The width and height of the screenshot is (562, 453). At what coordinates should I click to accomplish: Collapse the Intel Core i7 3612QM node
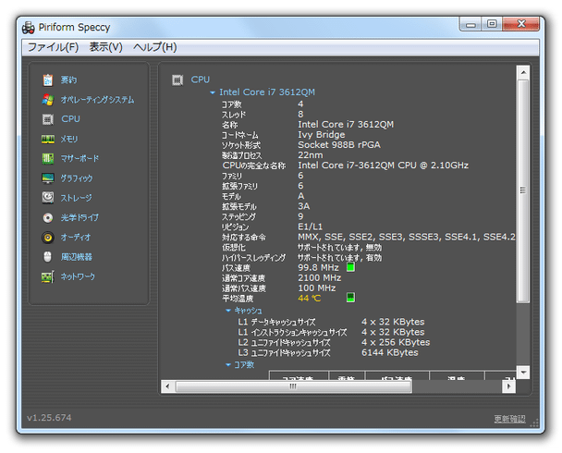pos(213,92)
